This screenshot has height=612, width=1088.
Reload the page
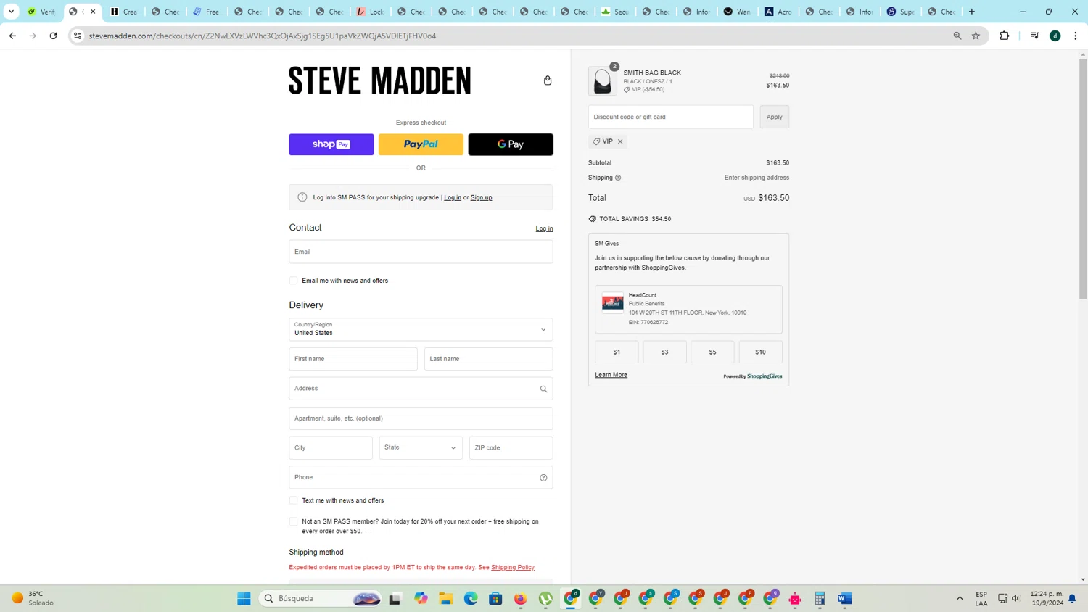(53, 36)
